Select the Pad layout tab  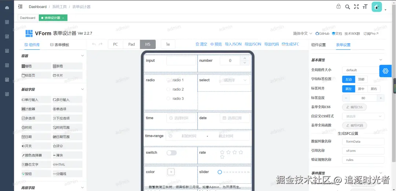pyautogui.click(x=132, y=44)
